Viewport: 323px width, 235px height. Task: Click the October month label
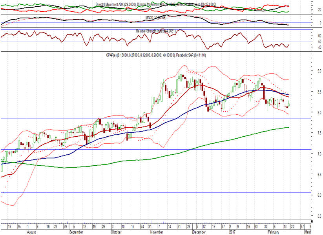[x=117, y=232]
